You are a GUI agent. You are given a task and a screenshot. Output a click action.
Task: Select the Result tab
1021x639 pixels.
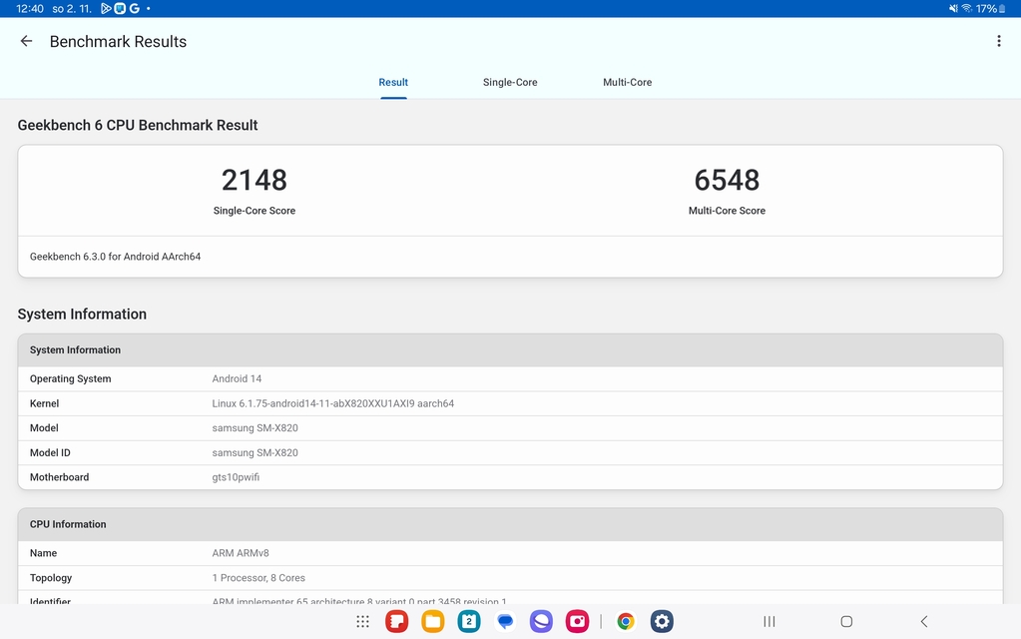click(x=393, y=82)
